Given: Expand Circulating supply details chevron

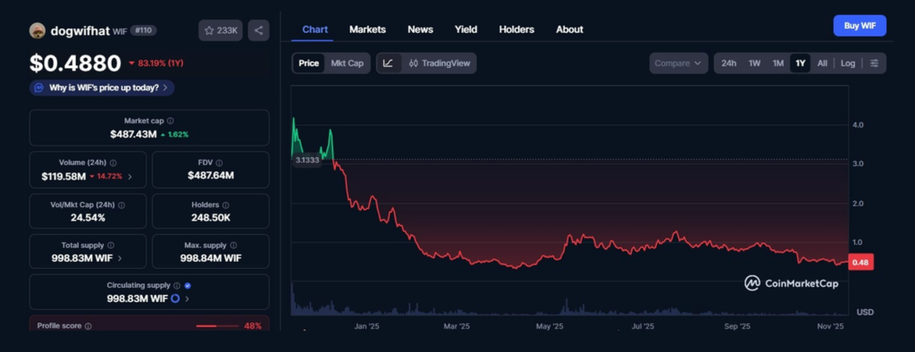Looking at the screenshot, I should (187, 298).
